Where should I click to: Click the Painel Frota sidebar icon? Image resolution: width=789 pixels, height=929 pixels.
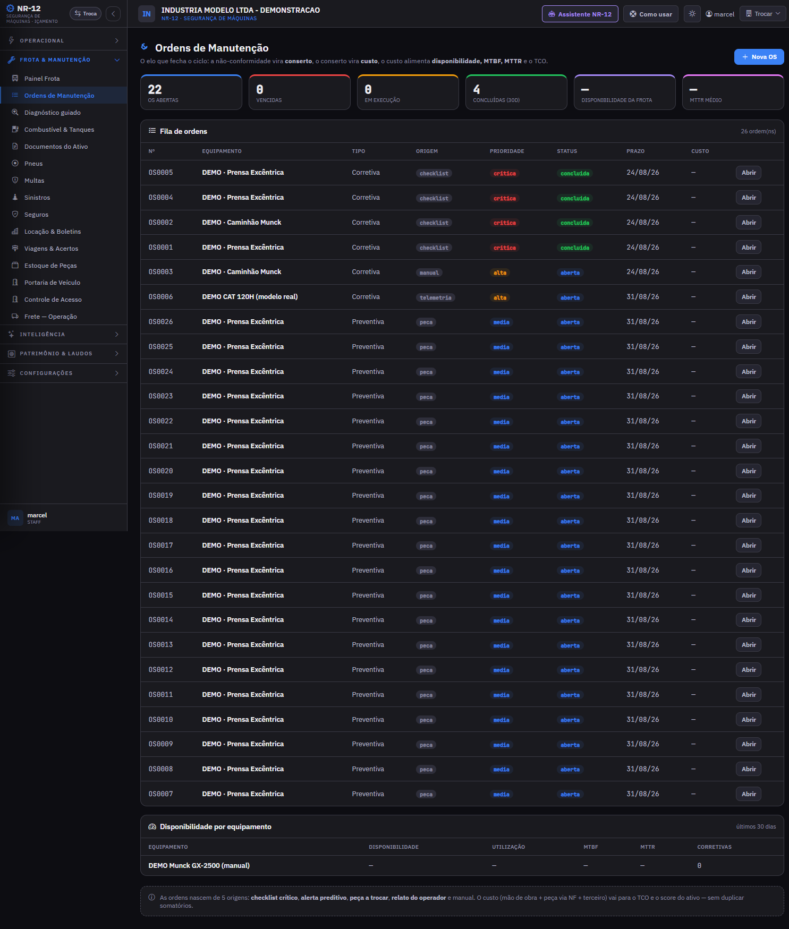[15, 78]
